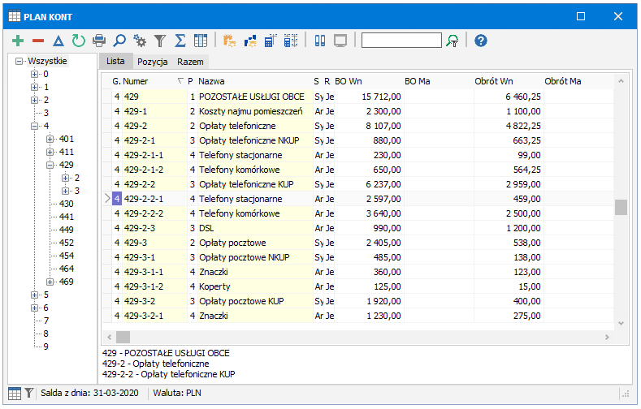Collapse tree node 429
641x409 pixels.
pyautogui.click(x=50, y=166)
